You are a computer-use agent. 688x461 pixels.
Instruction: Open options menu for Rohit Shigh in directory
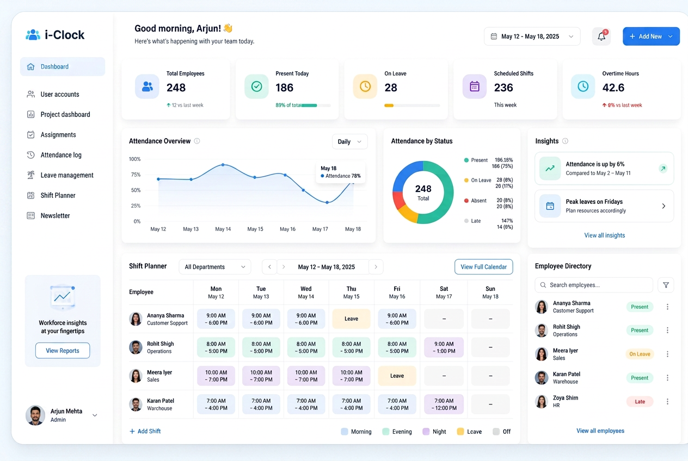[667, 330]
